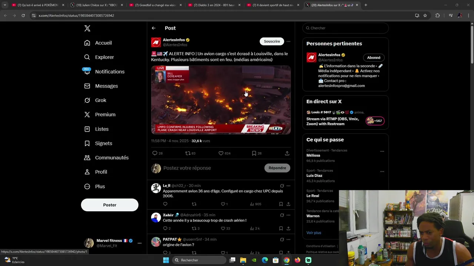Switch to the Diablo 3 en 2024 tab
474x266 pixels.
click(214, 5)
